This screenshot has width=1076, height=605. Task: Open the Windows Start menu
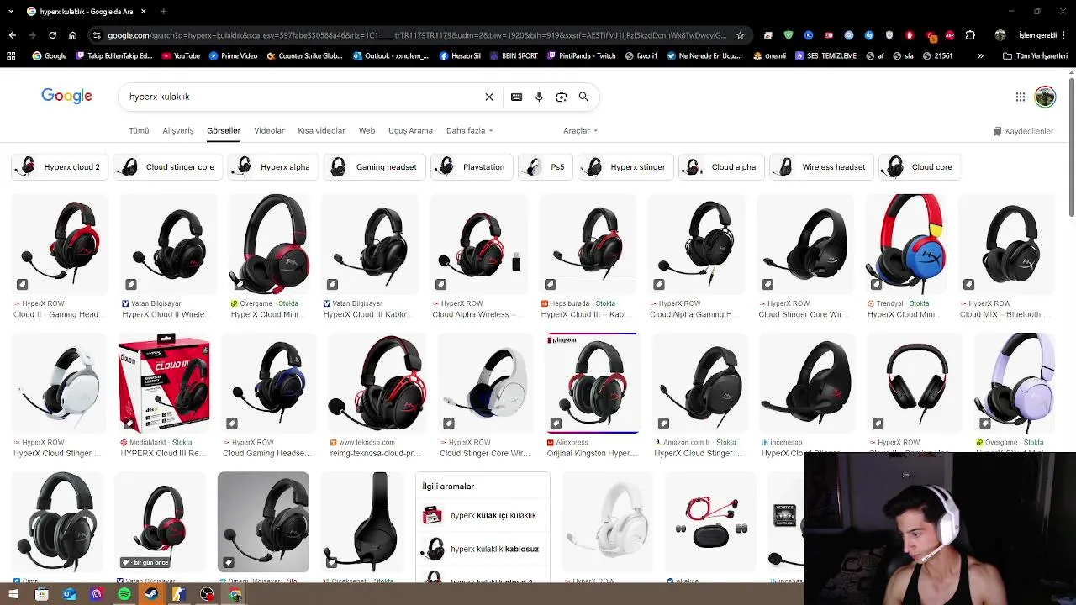[x=13, y=595]
